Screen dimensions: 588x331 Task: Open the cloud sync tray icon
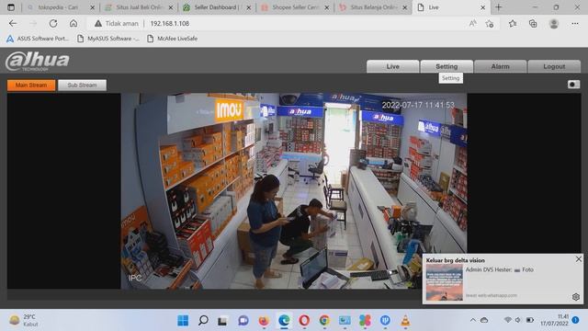[x=484, y=320]
